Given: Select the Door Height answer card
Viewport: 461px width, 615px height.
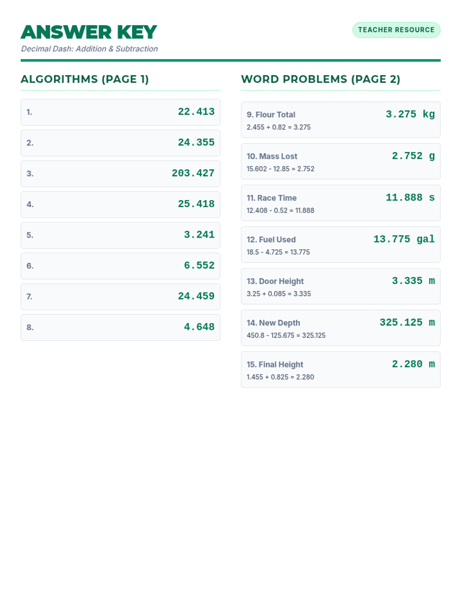Looking at the screenshot, I should pos(340,286).
